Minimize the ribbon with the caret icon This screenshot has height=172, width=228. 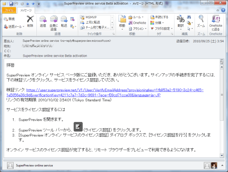[218, 10]
